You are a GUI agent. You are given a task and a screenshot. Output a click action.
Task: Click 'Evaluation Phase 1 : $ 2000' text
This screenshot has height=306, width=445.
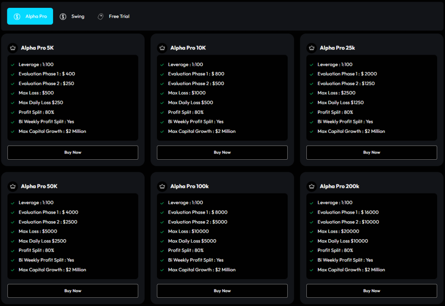347,74
